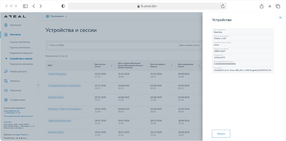Click the lk.areal.dev address bar

tap(147, 6)
